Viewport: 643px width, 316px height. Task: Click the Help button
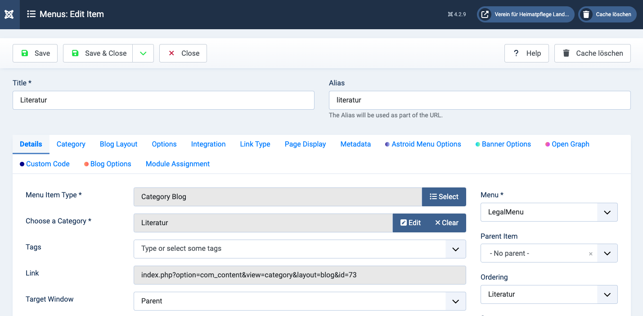[x=526, y=53]
